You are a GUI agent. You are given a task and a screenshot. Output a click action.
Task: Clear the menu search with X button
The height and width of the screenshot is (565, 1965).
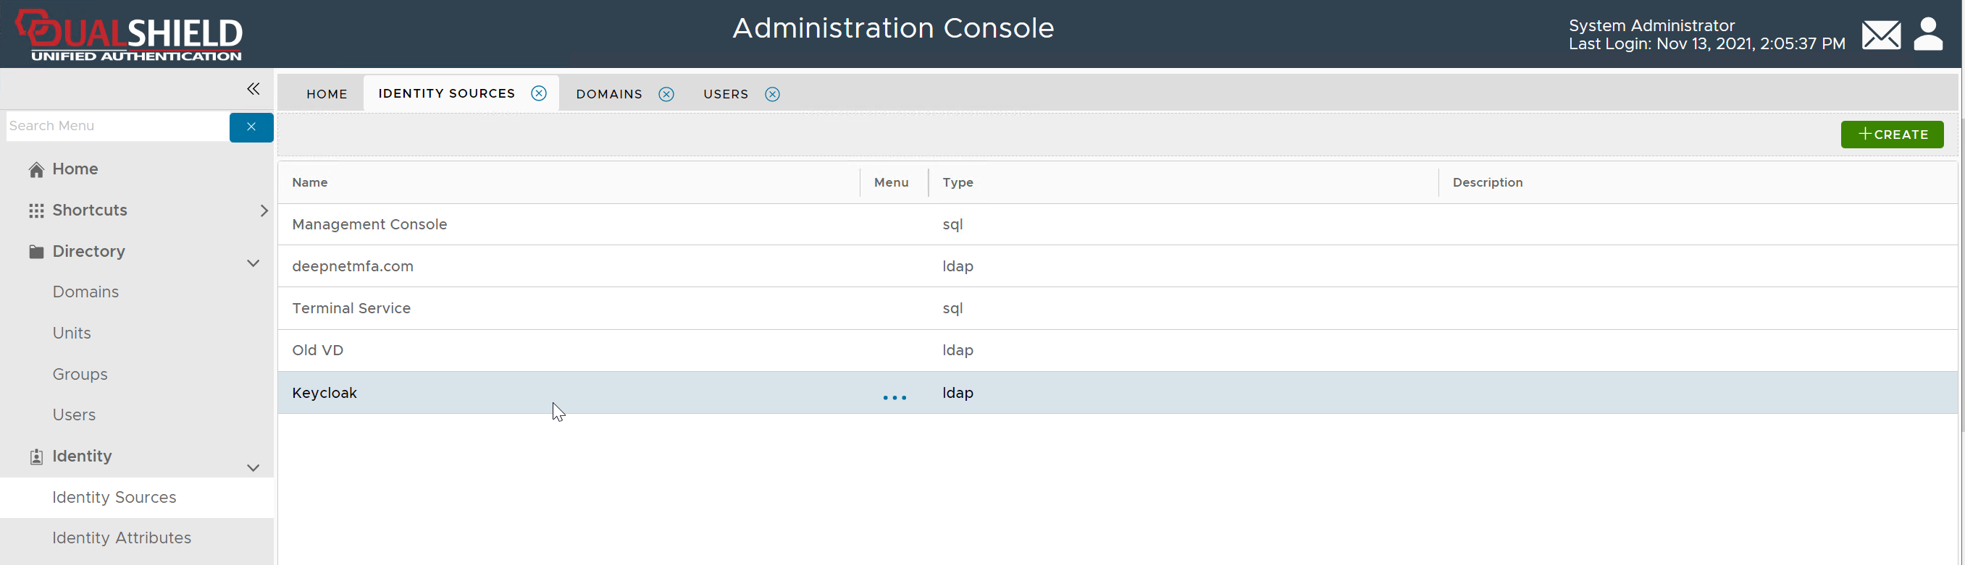coord(251,127)
